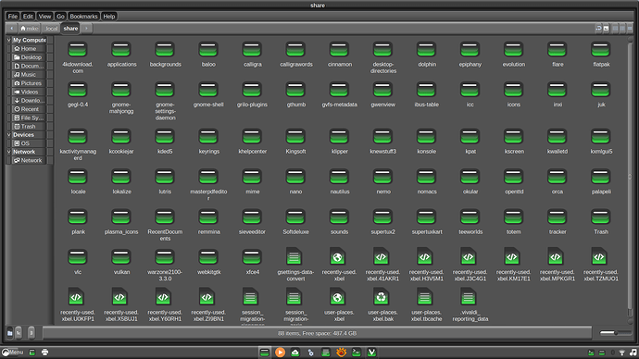Screen dimensions: 639x359
Task: Open the Network sidebar entry with icon
Action: pos(28,160)
